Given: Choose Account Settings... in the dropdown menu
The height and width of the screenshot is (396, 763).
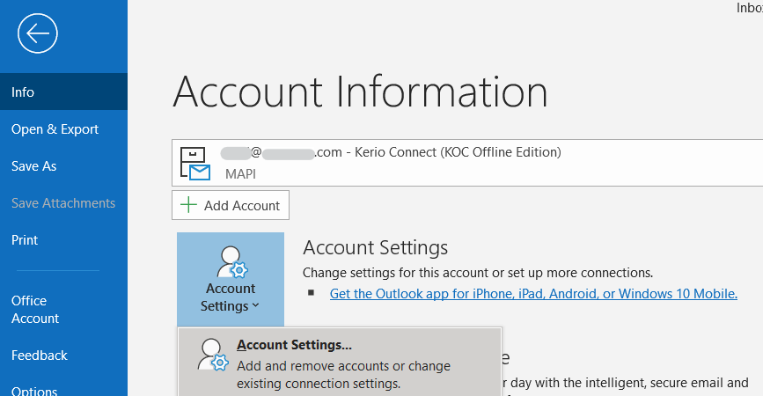Looking at the screenshot, I should point(340,363).
